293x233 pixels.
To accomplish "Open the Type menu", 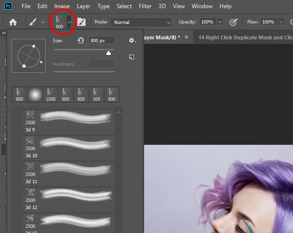I will click(103, 6).
